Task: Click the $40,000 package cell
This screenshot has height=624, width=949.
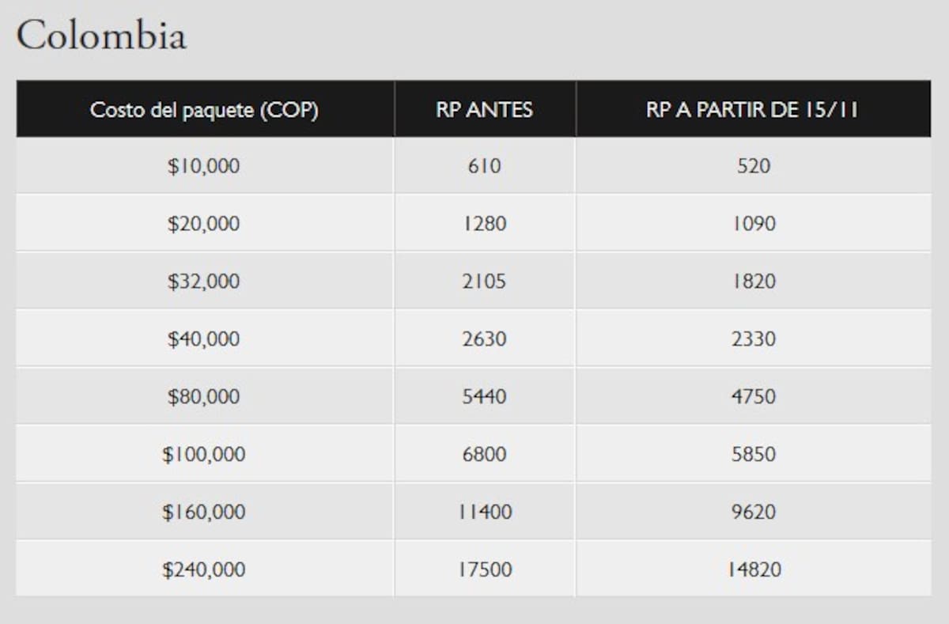Action: tap(204, 339)
